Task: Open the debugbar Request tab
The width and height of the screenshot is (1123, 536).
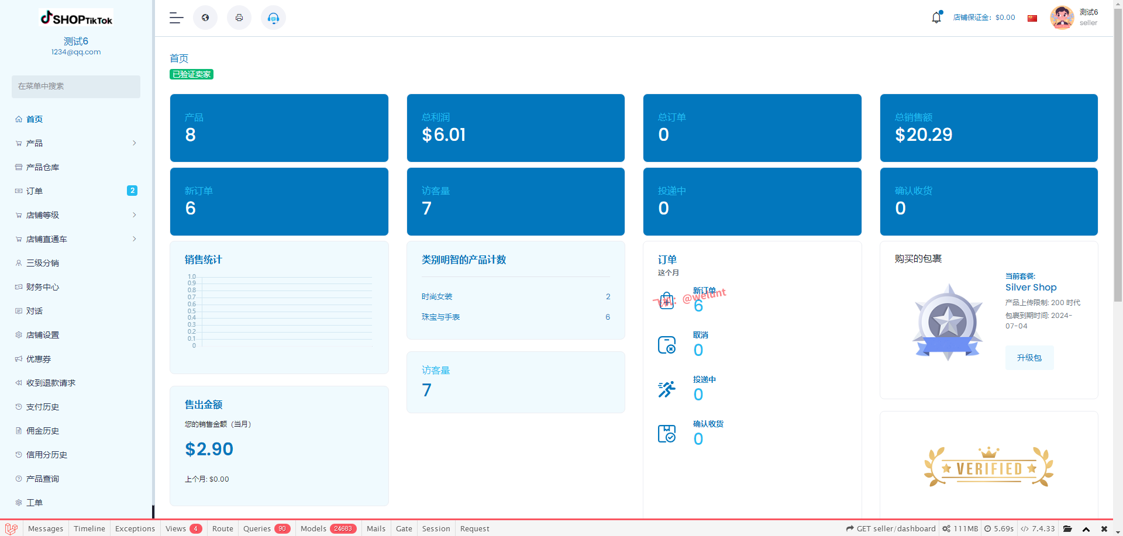Action: (475, 529)
